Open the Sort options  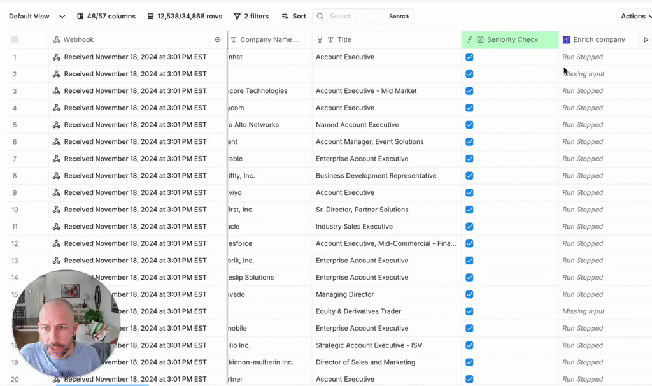tap(293, 17)
